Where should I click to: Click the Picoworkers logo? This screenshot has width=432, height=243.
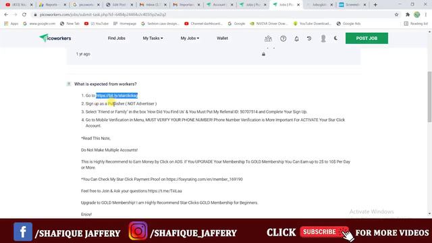55,38
